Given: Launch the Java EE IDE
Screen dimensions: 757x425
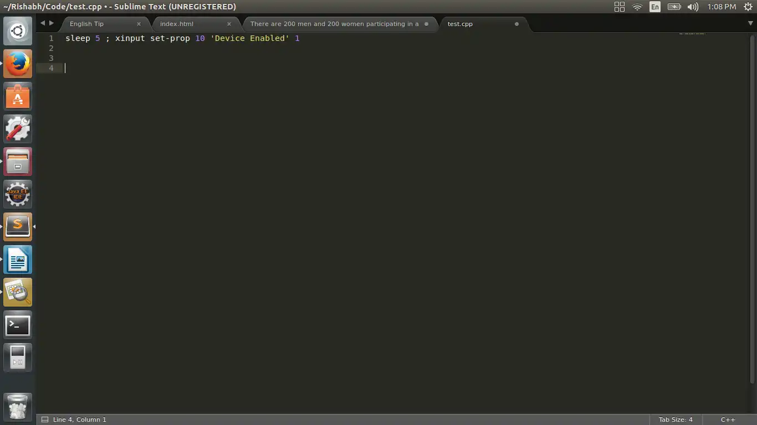Looking at the screenshot, I should [x=18, y=194].
